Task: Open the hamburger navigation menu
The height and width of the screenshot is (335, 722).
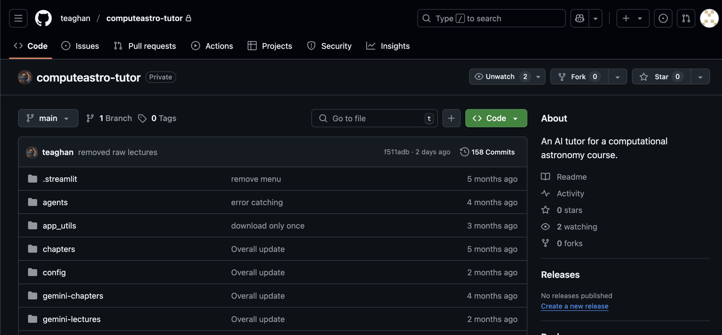Action: (18, 18)
